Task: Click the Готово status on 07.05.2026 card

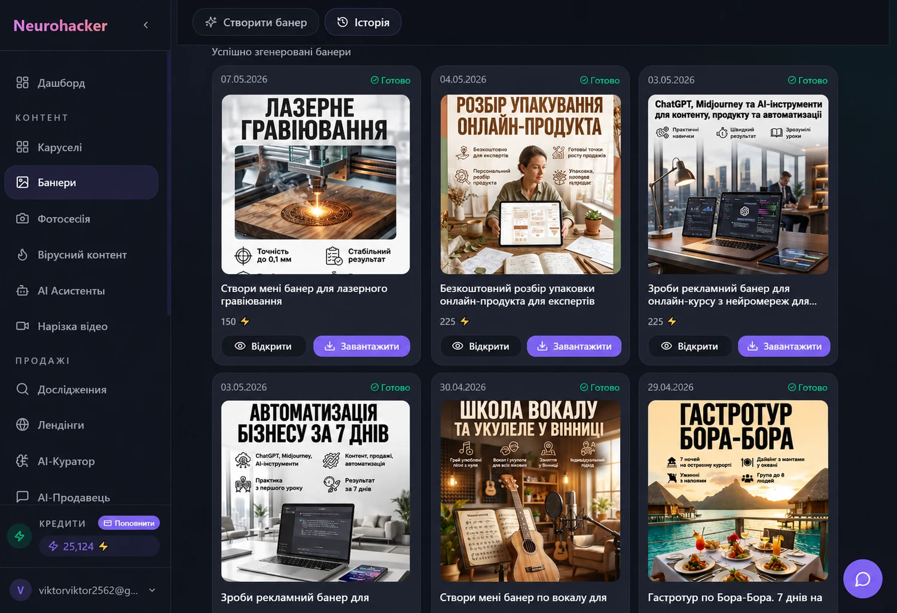Action: coord(390,80)
